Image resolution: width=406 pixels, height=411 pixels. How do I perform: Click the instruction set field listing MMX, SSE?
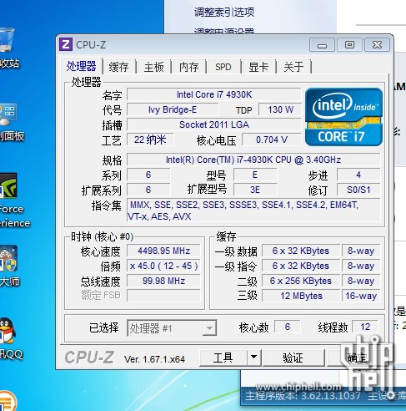click(x=253, y=211)
